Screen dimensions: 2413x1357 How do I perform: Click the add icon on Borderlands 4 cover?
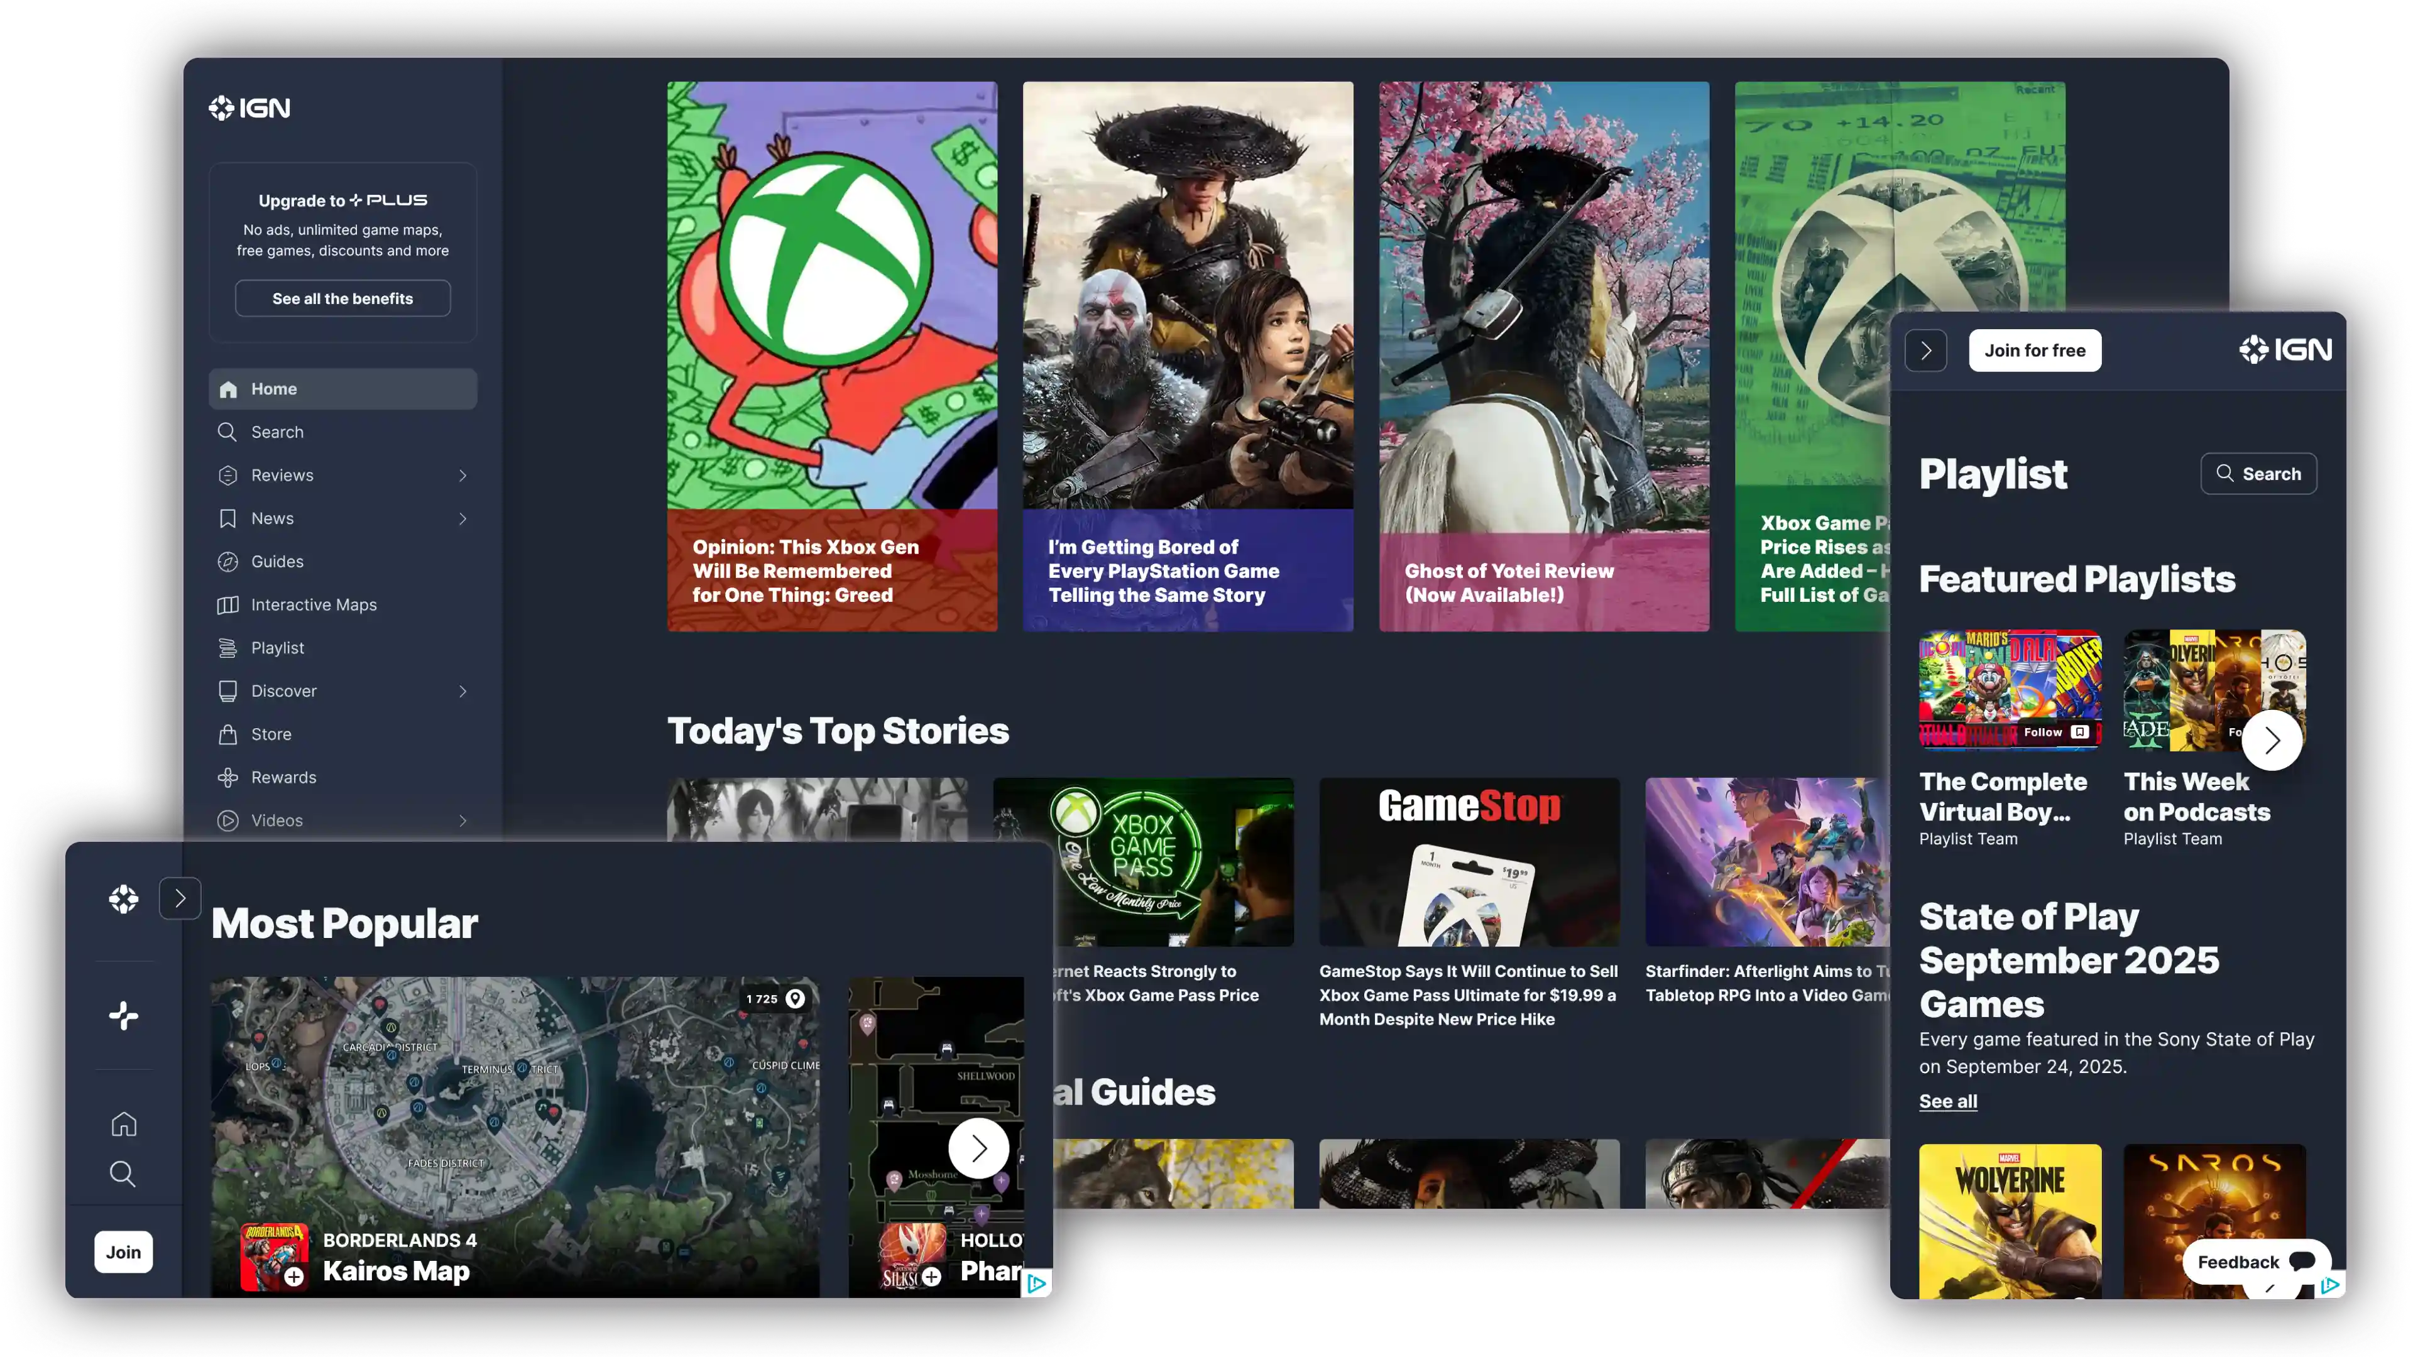[x=294, y=1277]
